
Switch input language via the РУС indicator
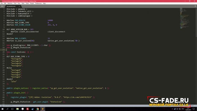coord(183,109)
